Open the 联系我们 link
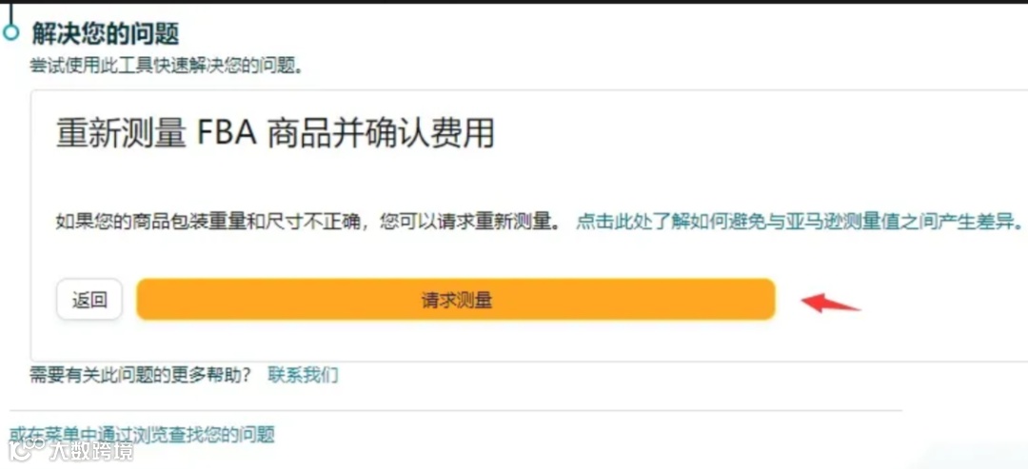This screenshot has width=1028, height=469. 303,376
